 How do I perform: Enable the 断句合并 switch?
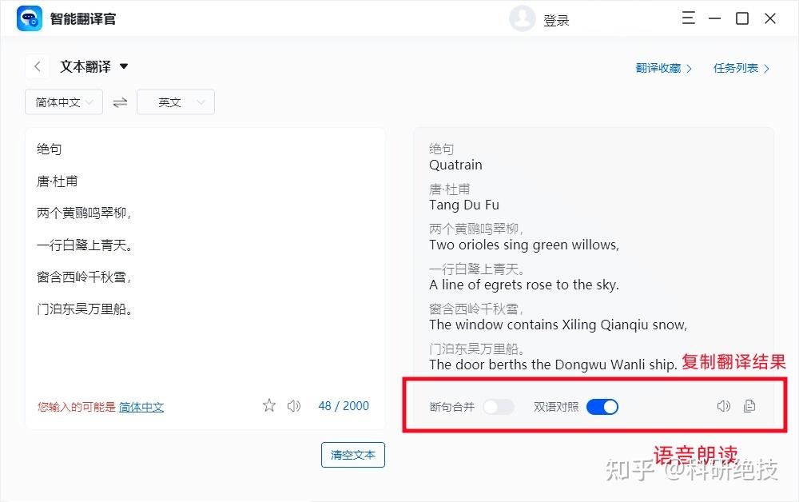499,407
